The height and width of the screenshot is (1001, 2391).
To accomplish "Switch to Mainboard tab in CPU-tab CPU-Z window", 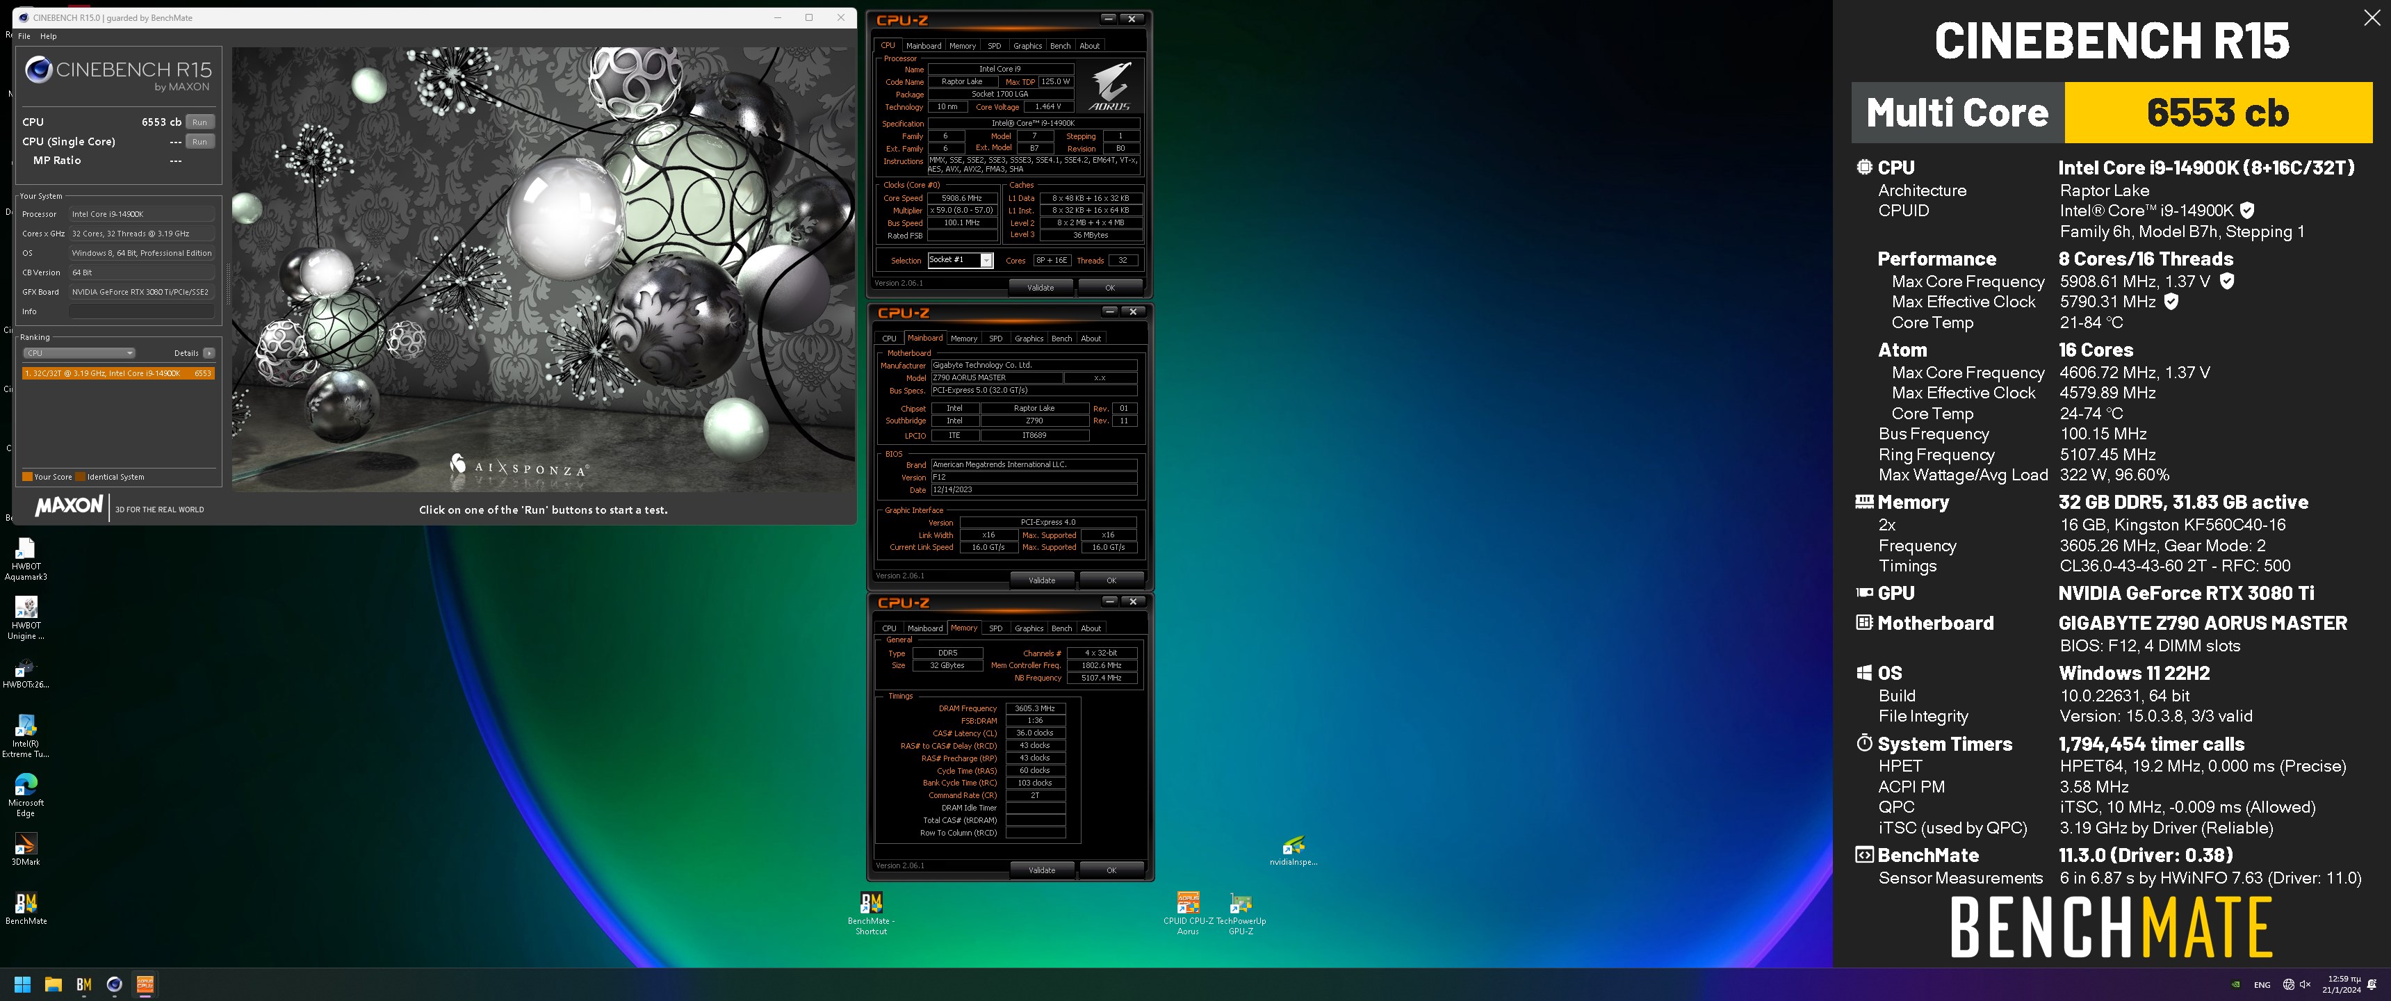I will pyautogui.click(x=924, y=45).
